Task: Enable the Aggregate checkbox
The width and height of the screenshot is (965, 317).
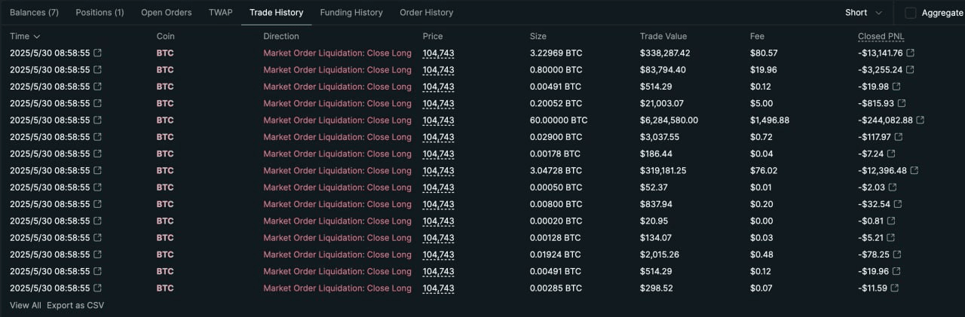Action: 911,13
